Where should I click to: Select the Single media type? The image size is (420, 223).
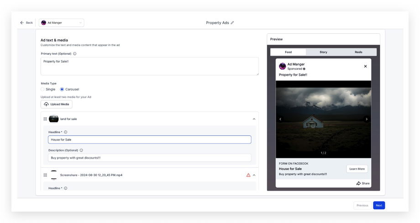(x=42, y=89)
